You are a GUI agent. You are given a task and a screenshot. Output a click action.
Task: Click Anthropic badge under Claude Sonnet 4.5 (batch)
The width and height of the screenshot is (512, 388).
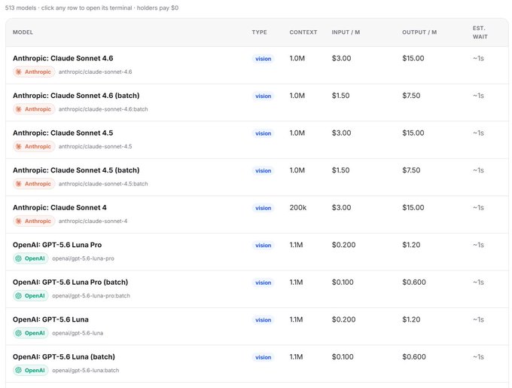click(x=34, y=184)
